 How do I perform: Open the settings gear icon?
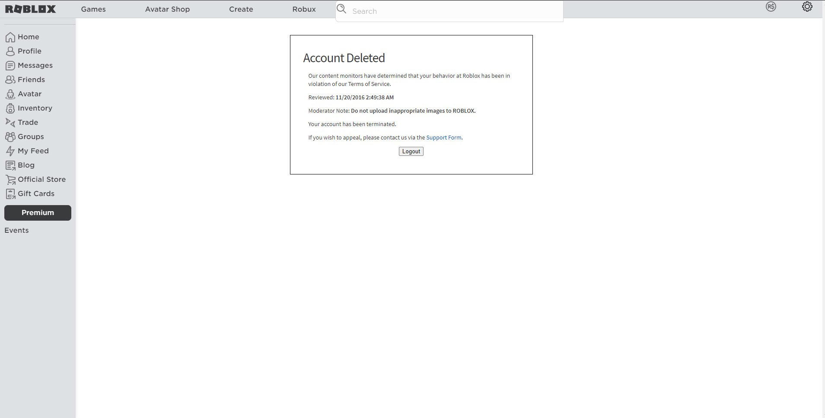coord(807,6)
